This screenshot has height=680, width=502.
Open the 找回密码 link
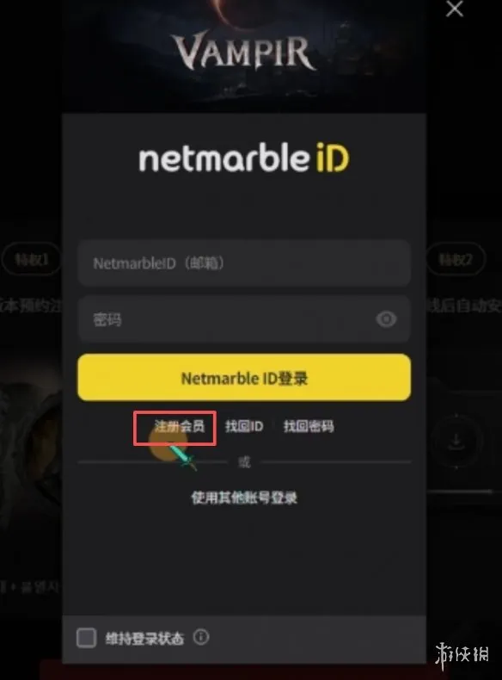click(309, 426)
